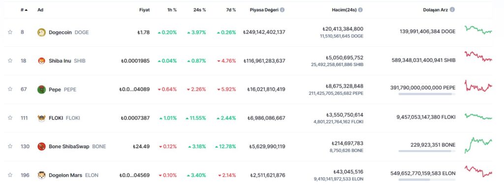
Task: Sort the table by 24s % column
Action: pyautogui.click(x=200, y=10)
